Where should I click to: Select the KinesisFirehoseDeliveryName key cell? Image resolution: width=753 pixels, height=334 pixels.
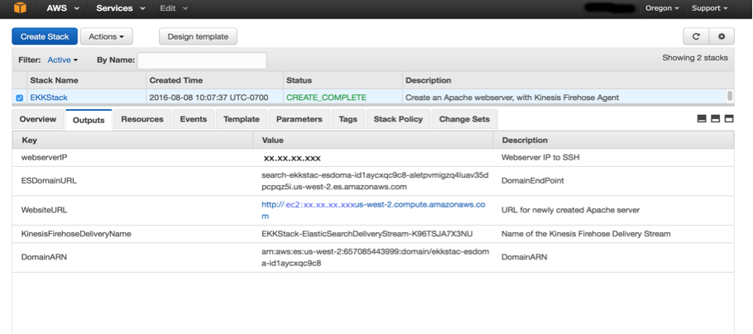(76, 234)
